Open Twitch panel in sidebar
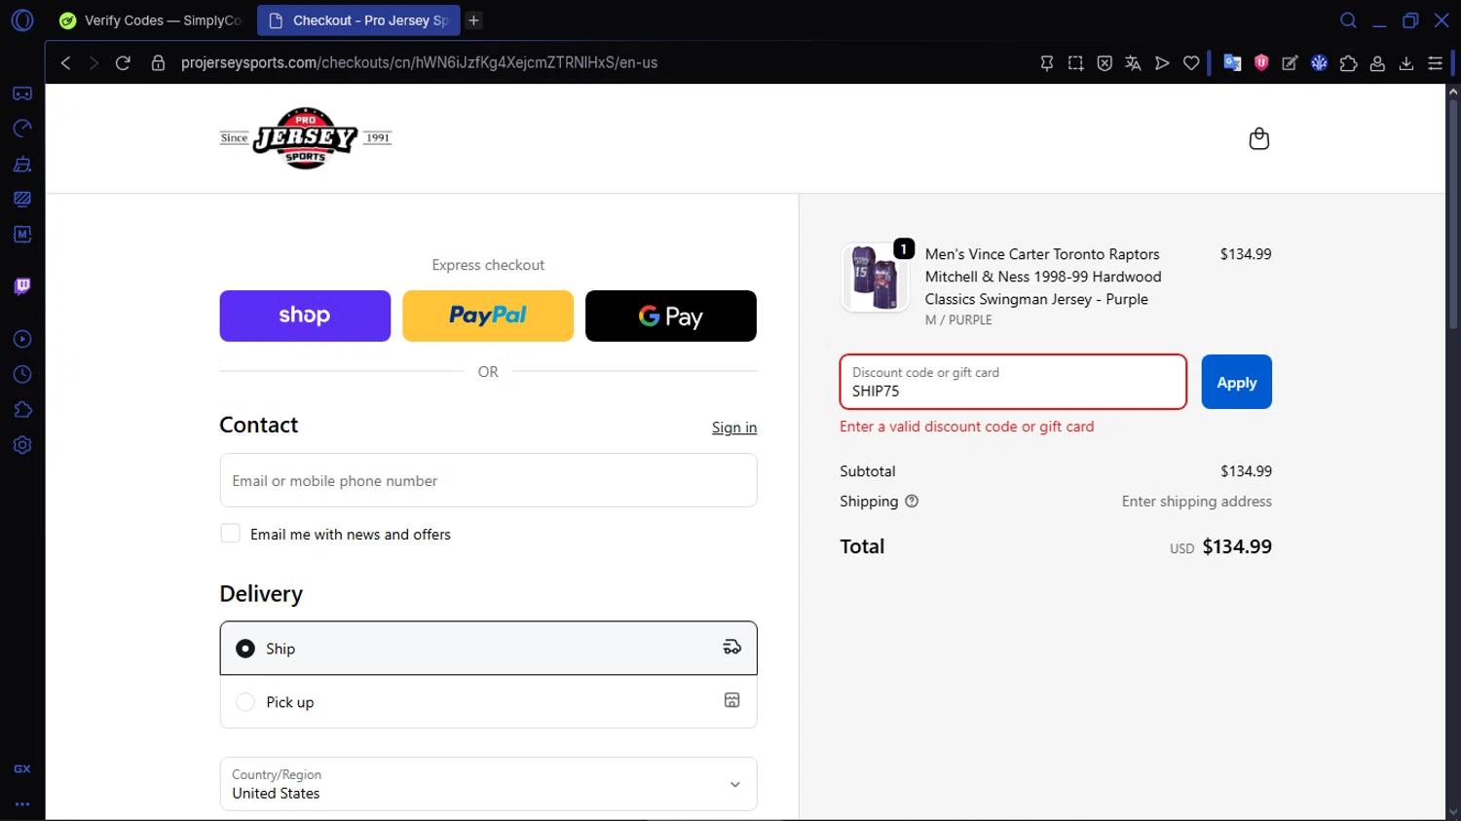1461x821 pixels. 22,286
